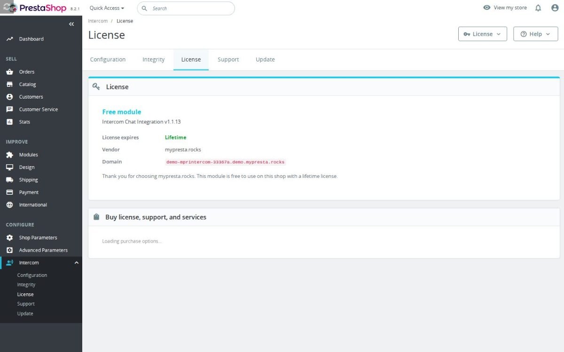Image resolution: width=564 pixels, height=352 pixels.
Task: Collapse the sidebar with double-chevron icon
Action: (71, 24)
